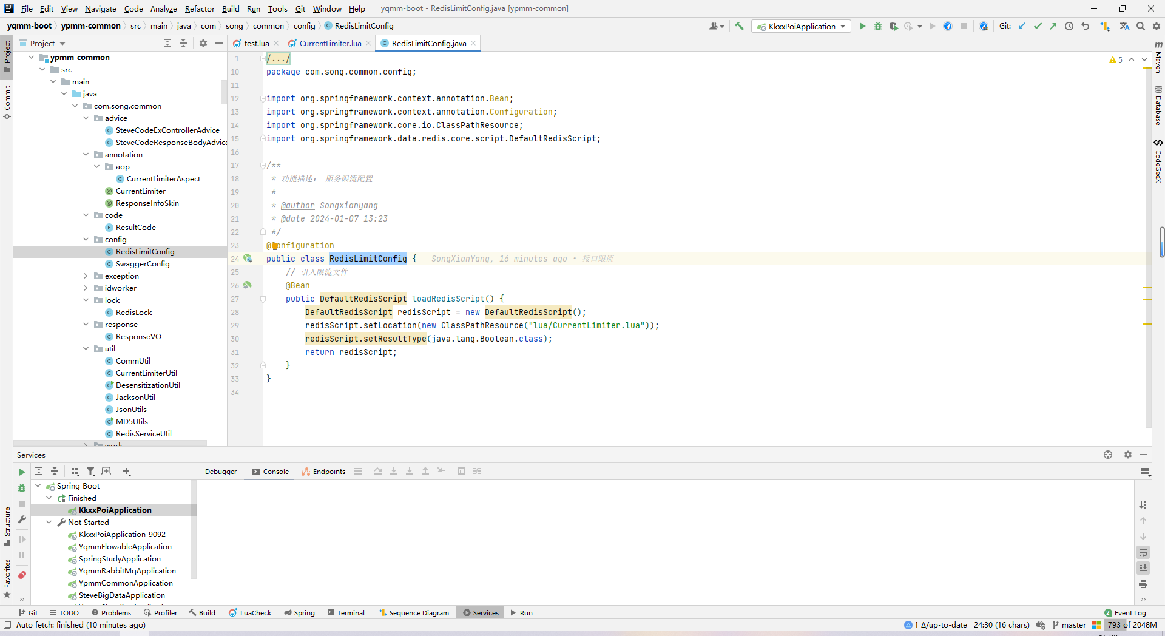This screenshot has width=1165, height=636.
Task: Toggle Soft-Wrap in the console sidebar
Action: 1143,552
